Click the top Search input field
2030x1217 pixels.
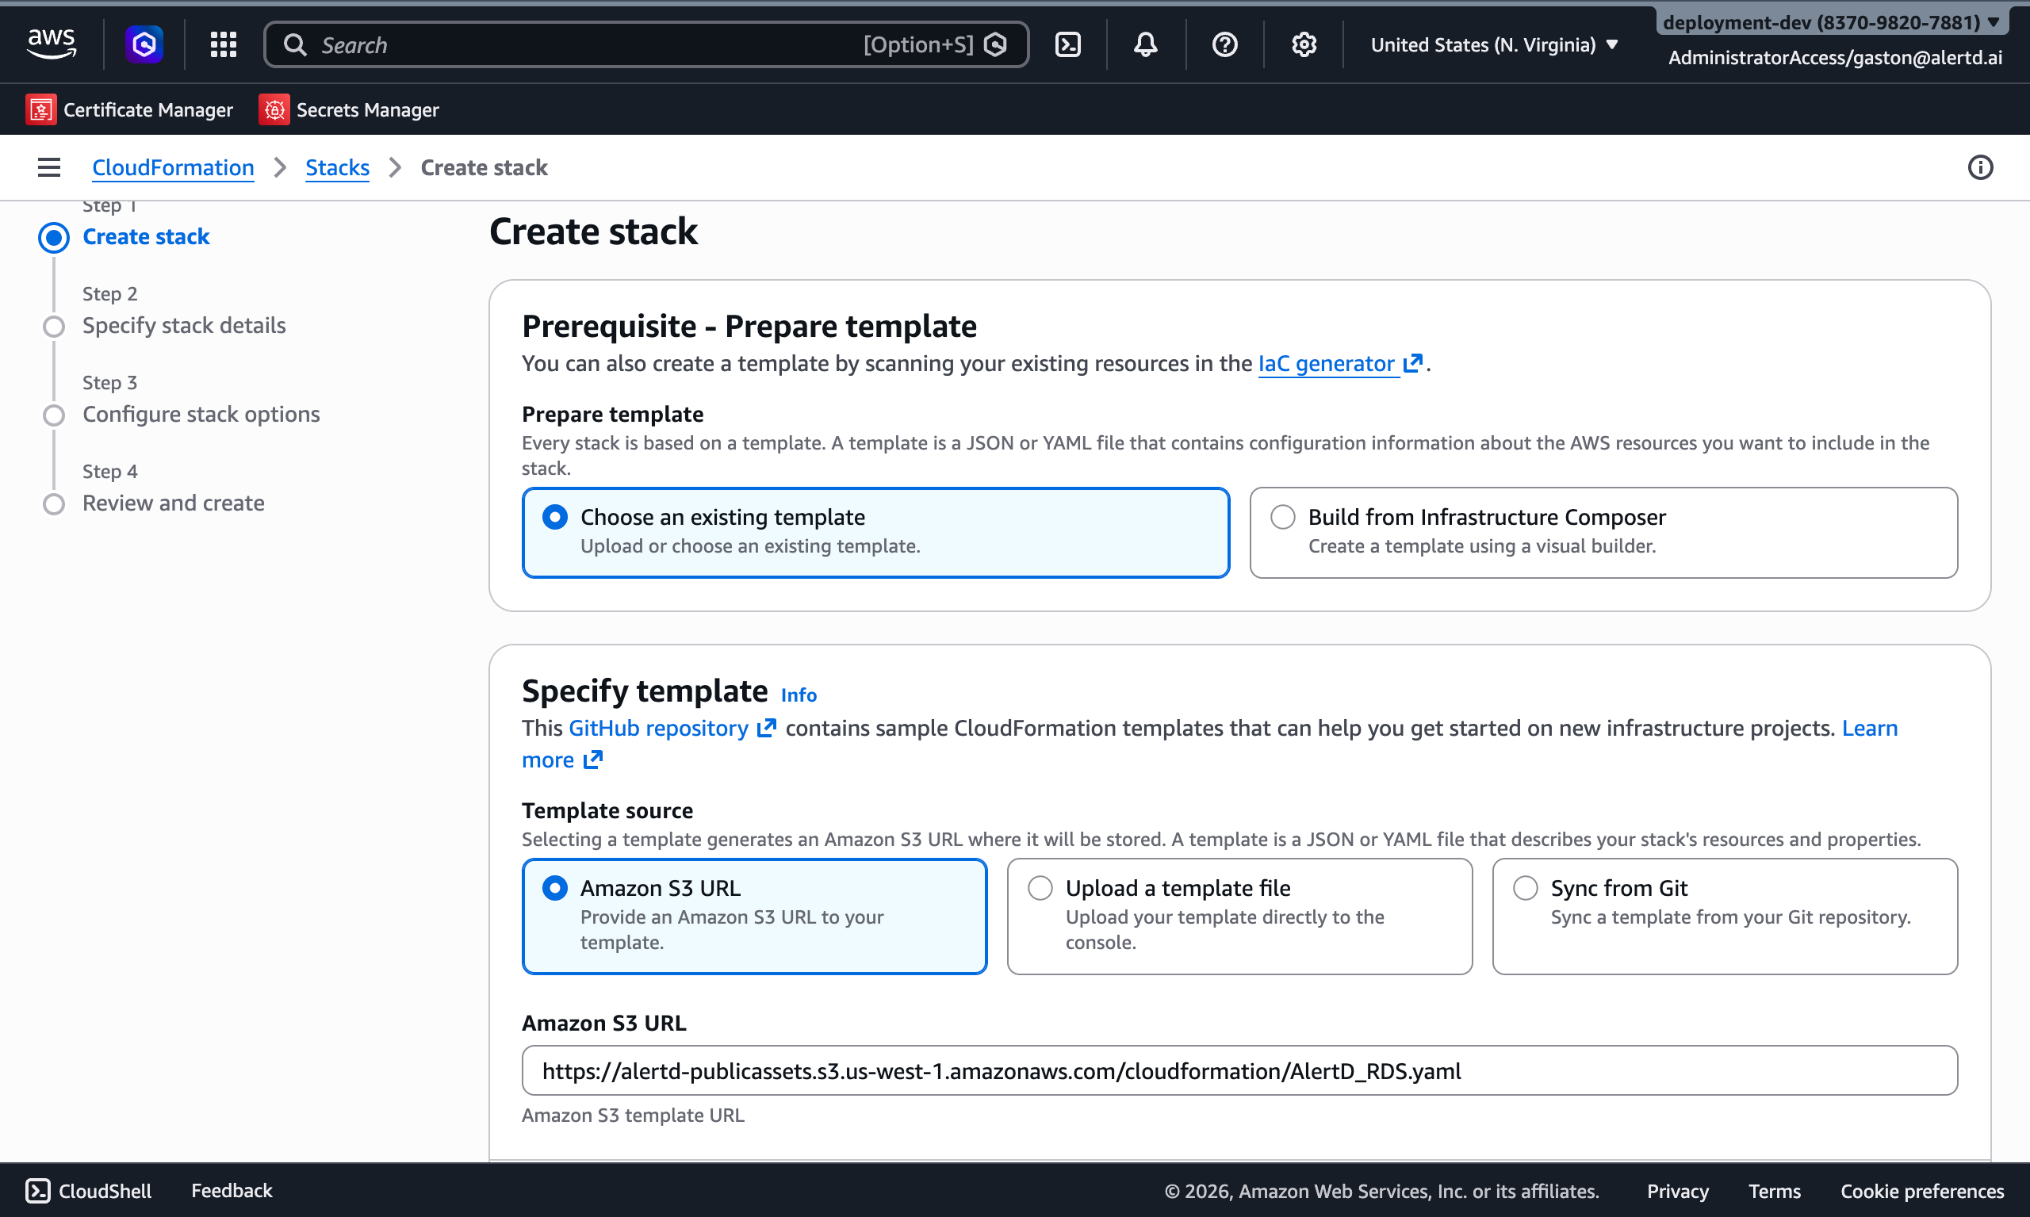(x=646, y=44)
